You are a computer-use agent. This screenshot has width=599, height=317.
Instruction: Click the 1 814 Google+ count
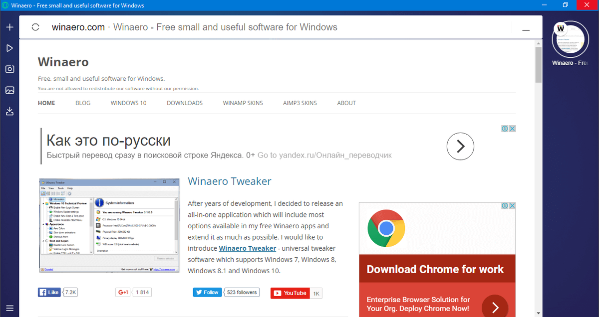[x=143, y=293]
